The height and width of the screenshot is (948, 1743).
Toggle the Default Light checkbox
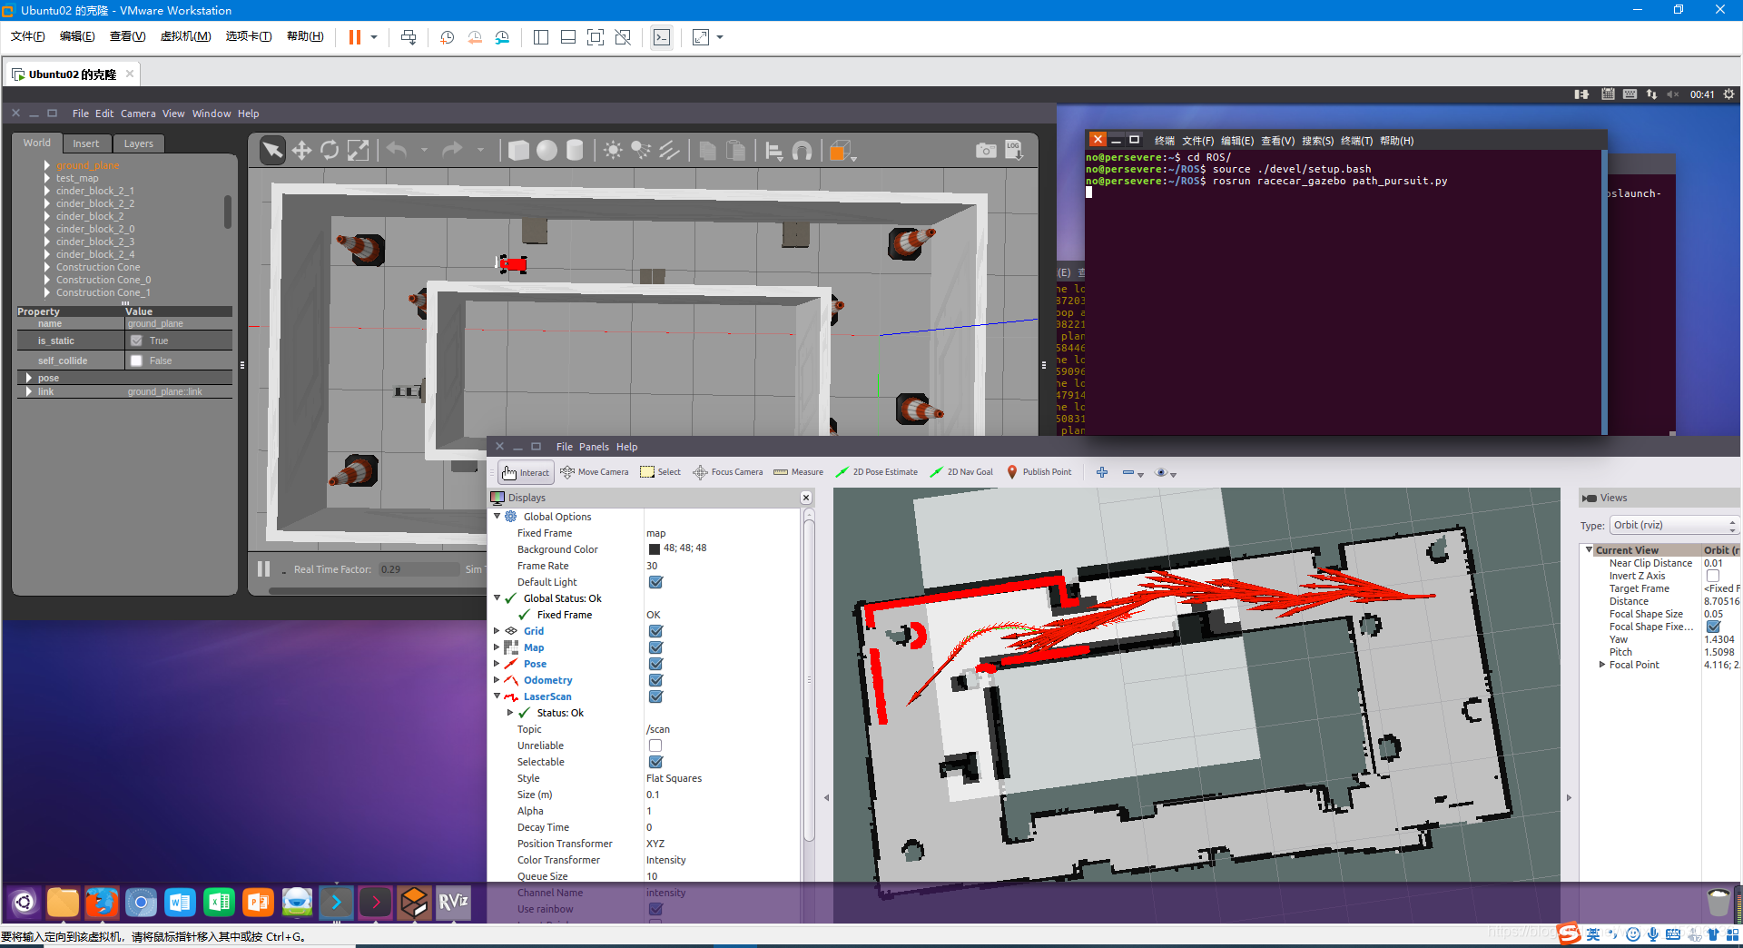[x=655, y=582]
